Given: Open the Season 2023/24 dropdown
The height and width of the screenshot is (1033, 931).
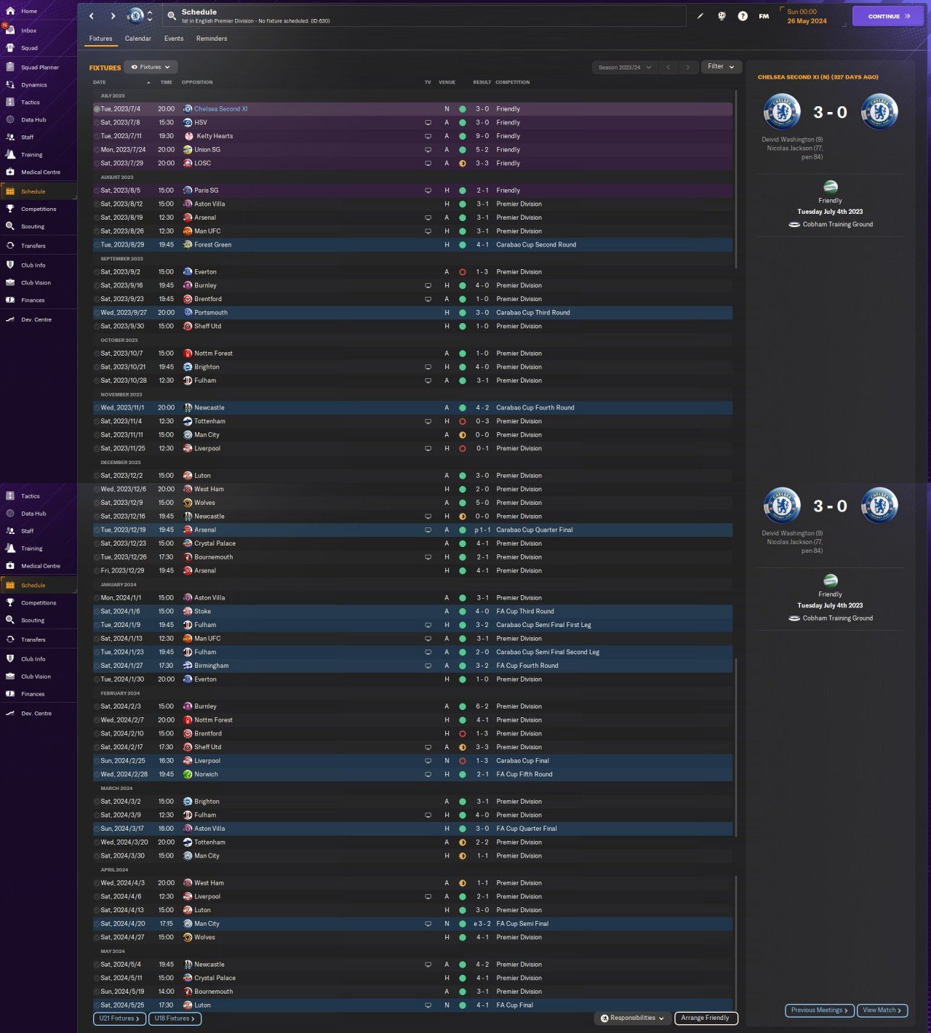Looking at the screenshot, I should (x=625, y=67).
